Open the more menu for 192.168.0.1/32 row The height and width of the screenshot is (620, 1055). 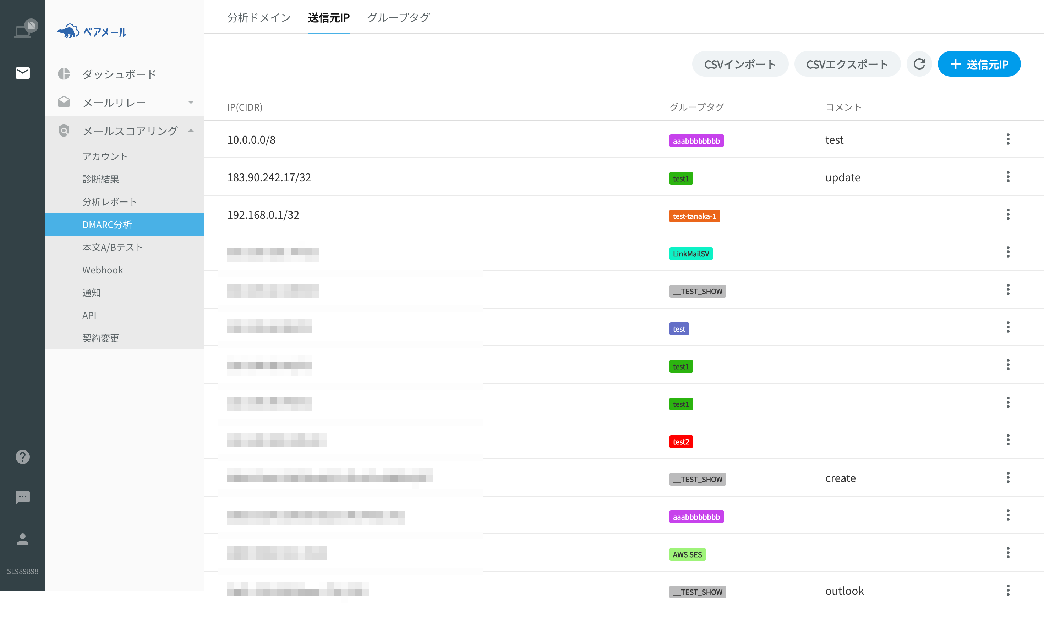1008,215
